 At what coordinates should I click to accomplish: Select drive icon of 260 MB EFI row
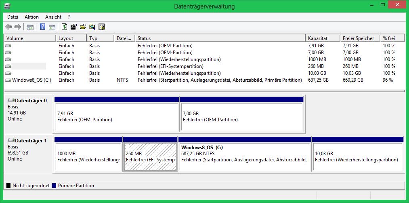pos(8,66)
